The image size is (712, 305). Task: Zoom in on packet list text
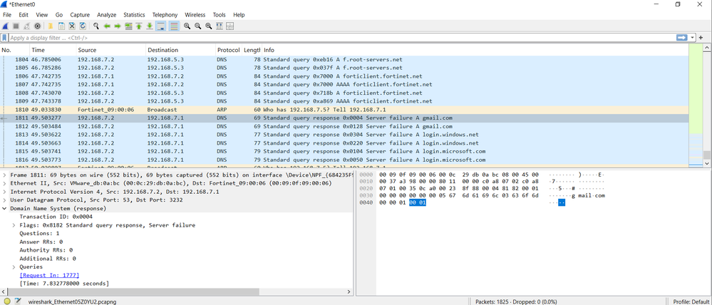click(187, 26)
